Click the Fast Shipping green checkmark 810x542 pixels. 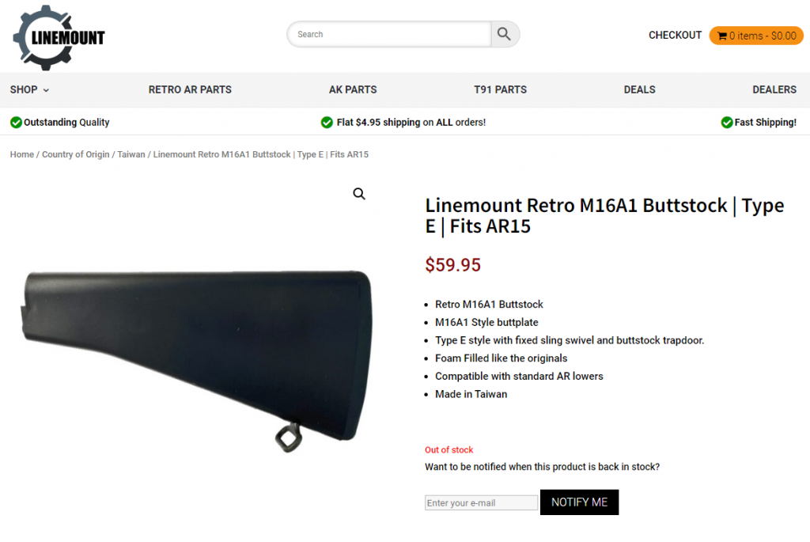[x=727, y=122]
